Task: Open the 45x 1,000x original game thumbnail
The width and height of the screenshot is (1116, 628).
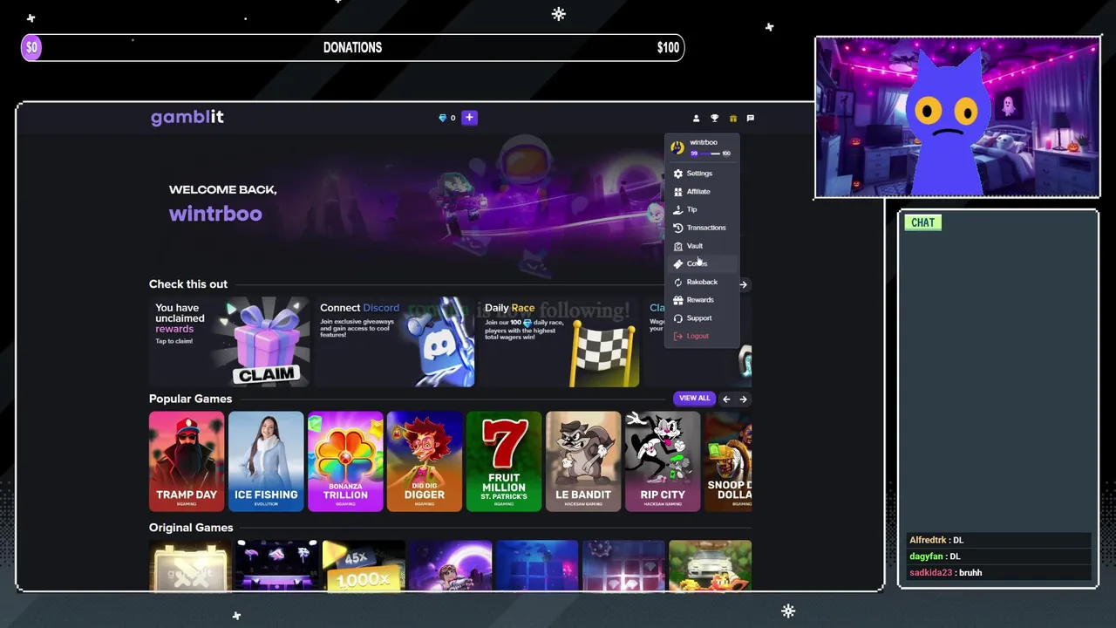Action: pos(364,565)
